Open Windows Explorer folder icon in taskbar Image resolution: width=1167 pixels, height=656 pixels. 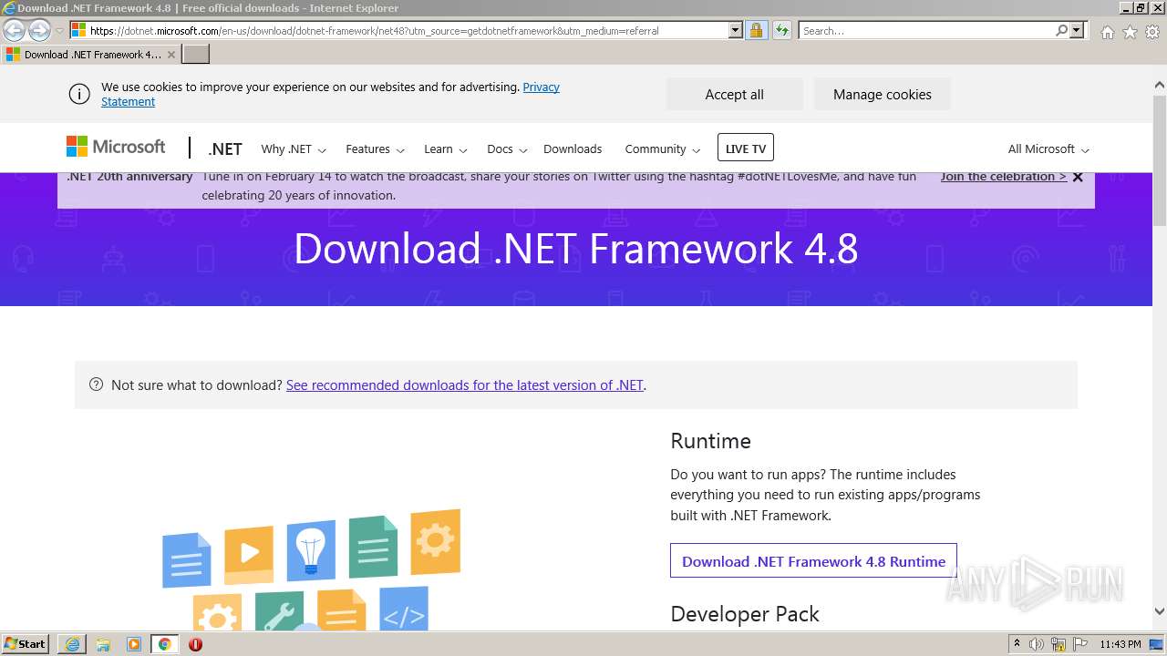point(103,644)
